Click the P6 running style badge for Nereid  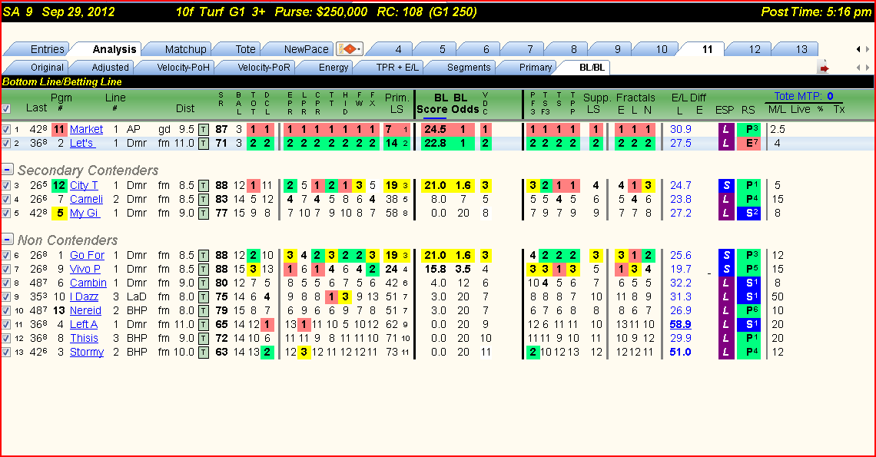(x=748, y=310)
